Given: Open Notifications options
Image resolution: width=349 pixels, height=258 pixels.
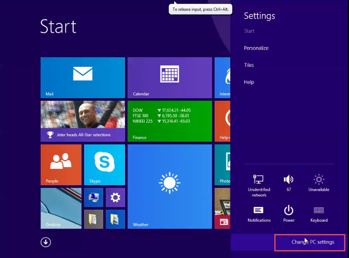Looking at the screenshot, I should pyautogui.click(x=259, y=214).
